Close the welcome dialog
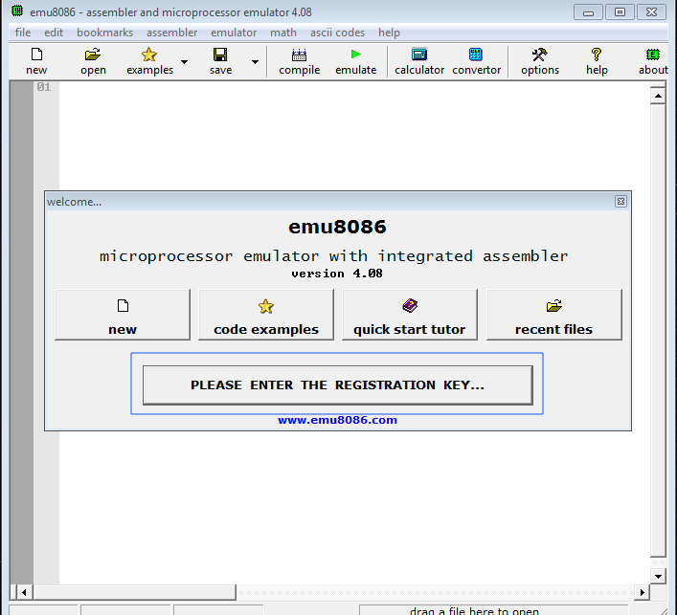 [x=621, y=202]
